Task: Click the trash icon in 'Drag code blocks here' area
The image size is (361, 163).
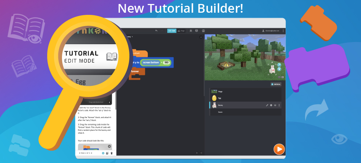Action: pyautogui.click(x=109, y=102)
